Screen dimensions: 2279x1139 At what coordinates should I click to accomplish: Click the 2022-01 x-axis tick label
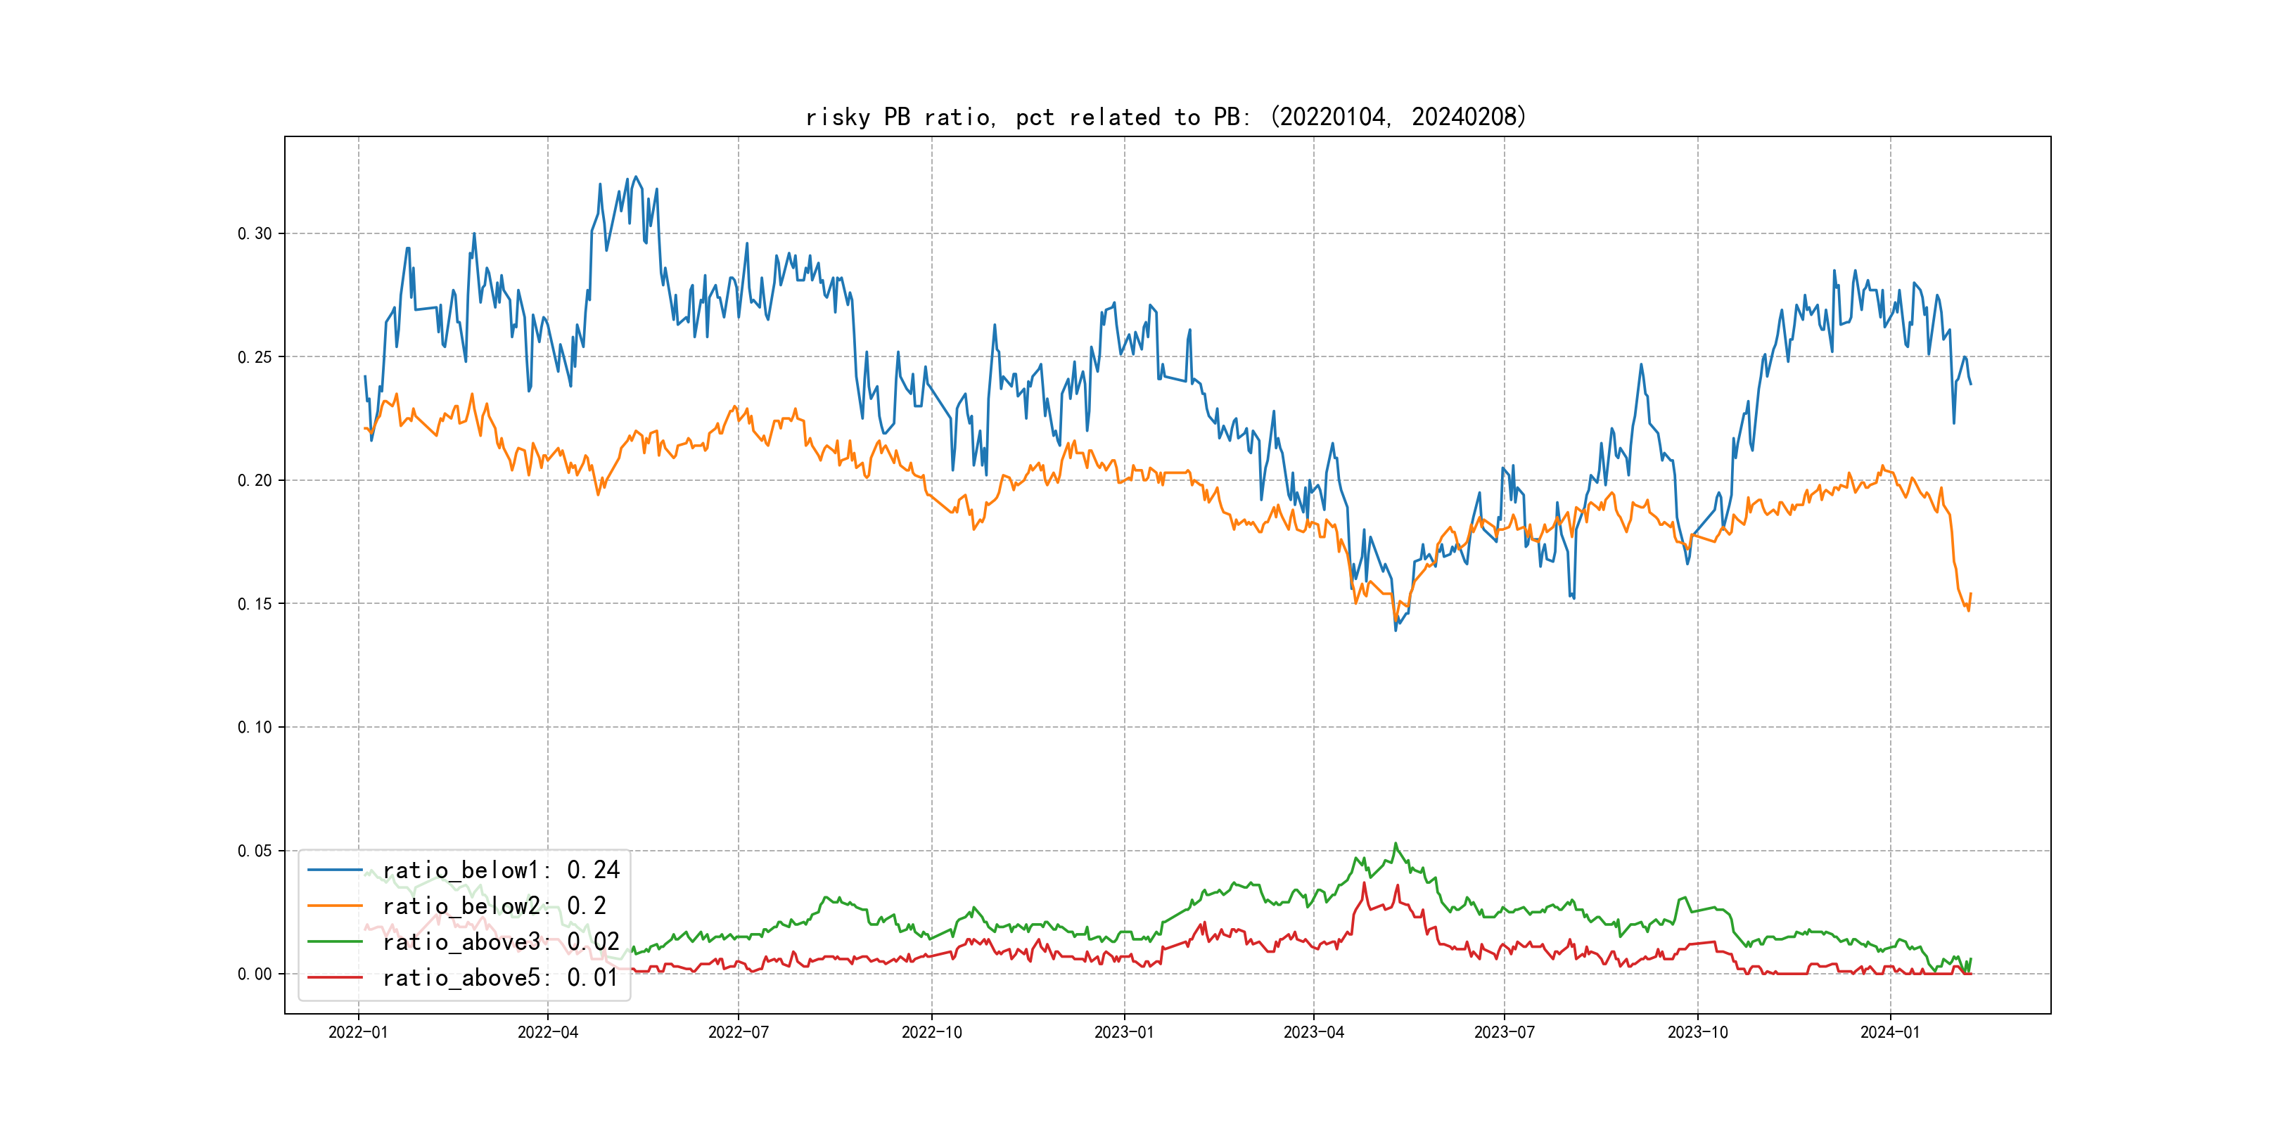[x=358, y=1032]
